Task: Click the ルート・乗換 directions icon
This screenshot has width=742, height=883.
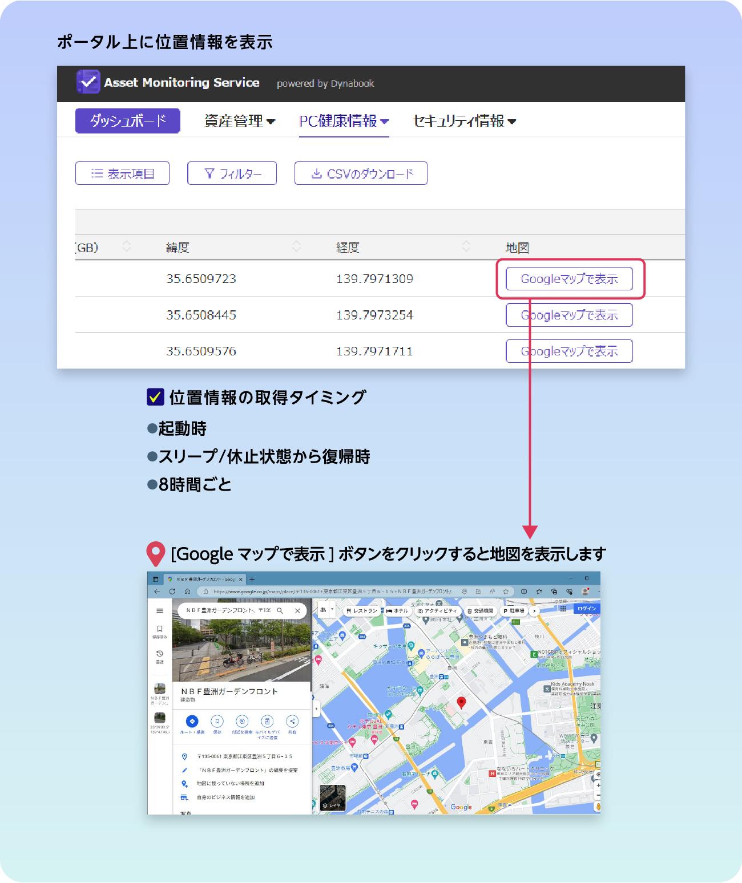Action: (x=192, y=722)
